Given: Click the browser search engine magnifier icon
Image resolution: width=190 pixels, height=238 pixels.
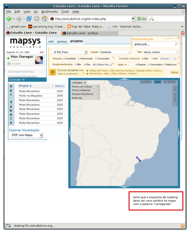Looking at the screenshot, I should [x=151, y=19].
